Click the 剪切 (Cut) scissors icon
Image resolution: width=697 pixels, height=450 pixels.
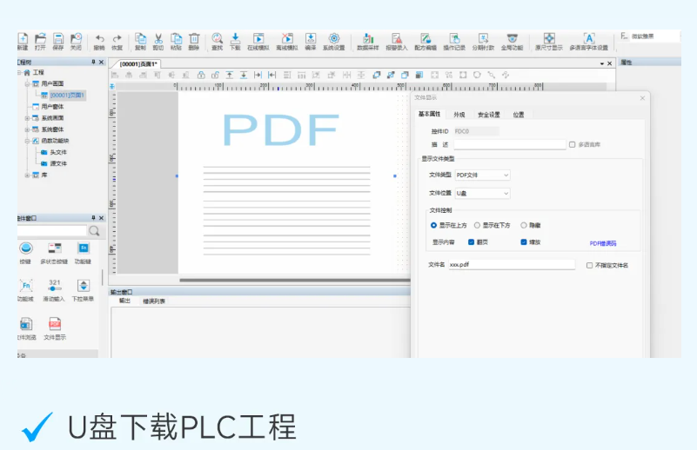click(158, 40)
